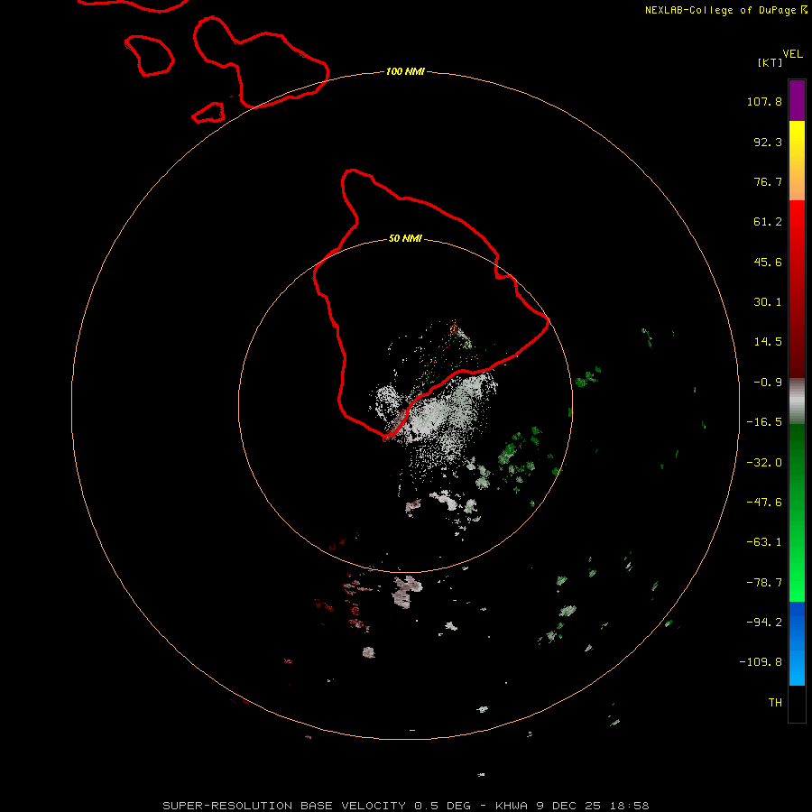Click the 'TH' threshold label

click(775, 702)
